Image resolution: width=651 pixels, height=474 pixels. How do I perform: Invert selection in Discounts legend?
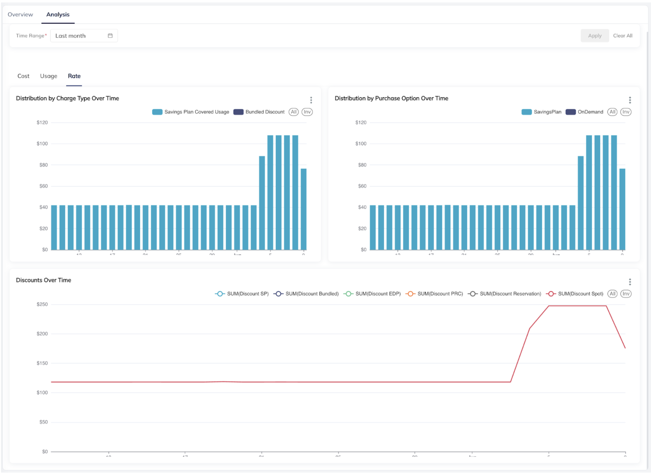coord(626,294)
